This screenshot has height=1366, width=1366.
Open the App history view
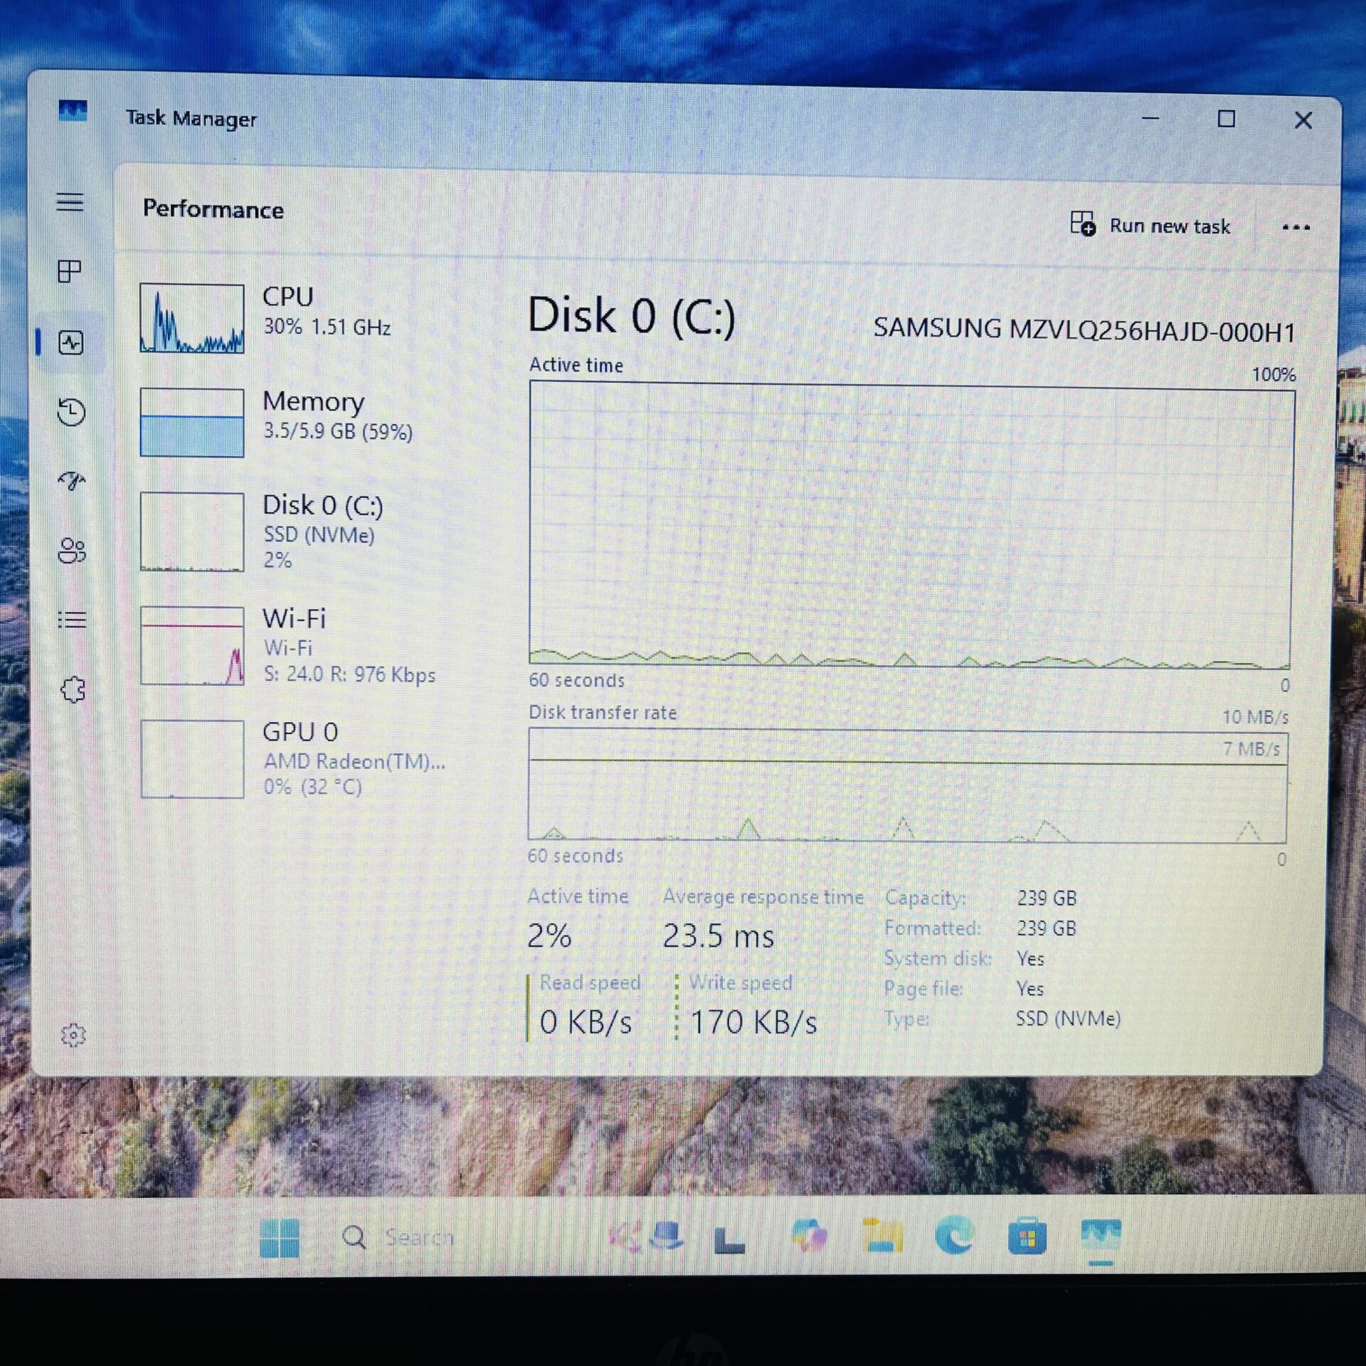71,413
